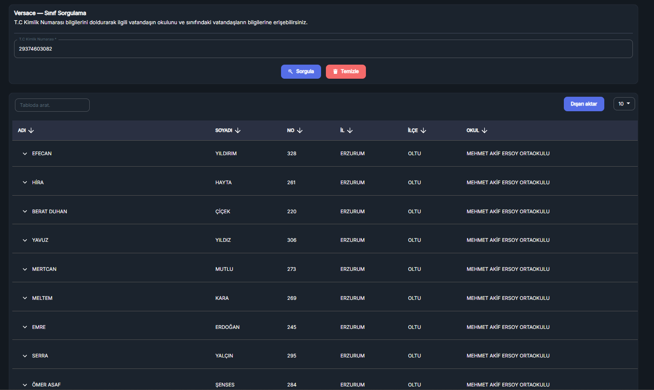
Task: Click student number 220
Action: (x=292, y=211)
